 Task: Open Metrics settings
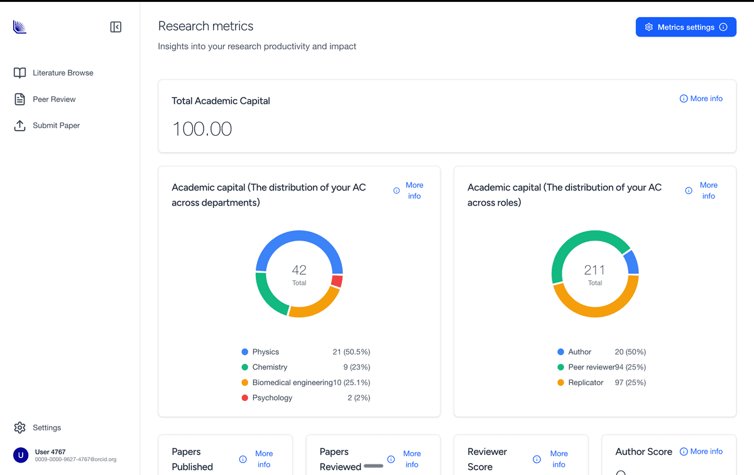click(686, 27)
